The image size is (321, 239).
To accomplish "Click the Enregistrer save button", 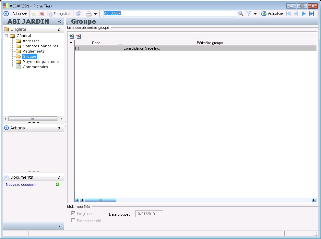I will click(59, 14).
